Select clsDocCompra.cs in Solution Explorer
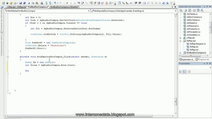The width and height of the screenshot is (212, 119). coord(194,17)
